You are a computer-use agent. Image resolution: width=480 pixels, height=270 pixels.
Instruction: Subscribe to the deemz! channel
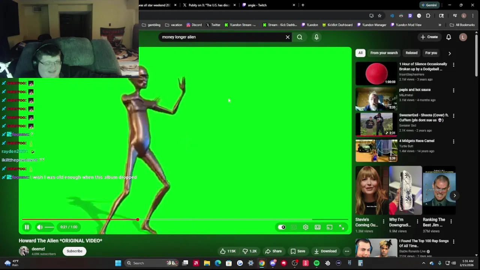tap(74, 251)
